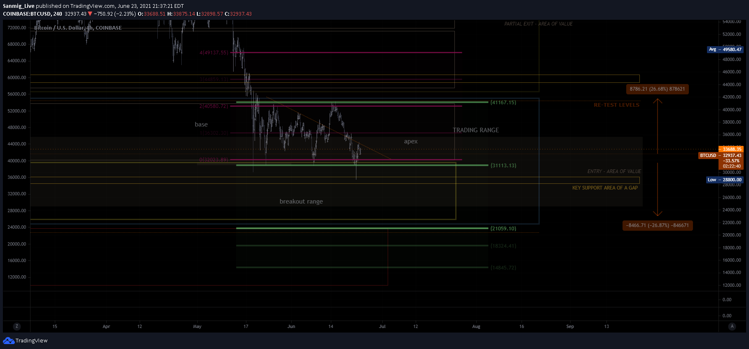Click the ENTRY - AREA OF VALUE label

click(614, 171)
